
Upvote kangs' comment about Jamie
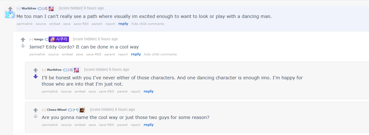[x=23, y=40]
